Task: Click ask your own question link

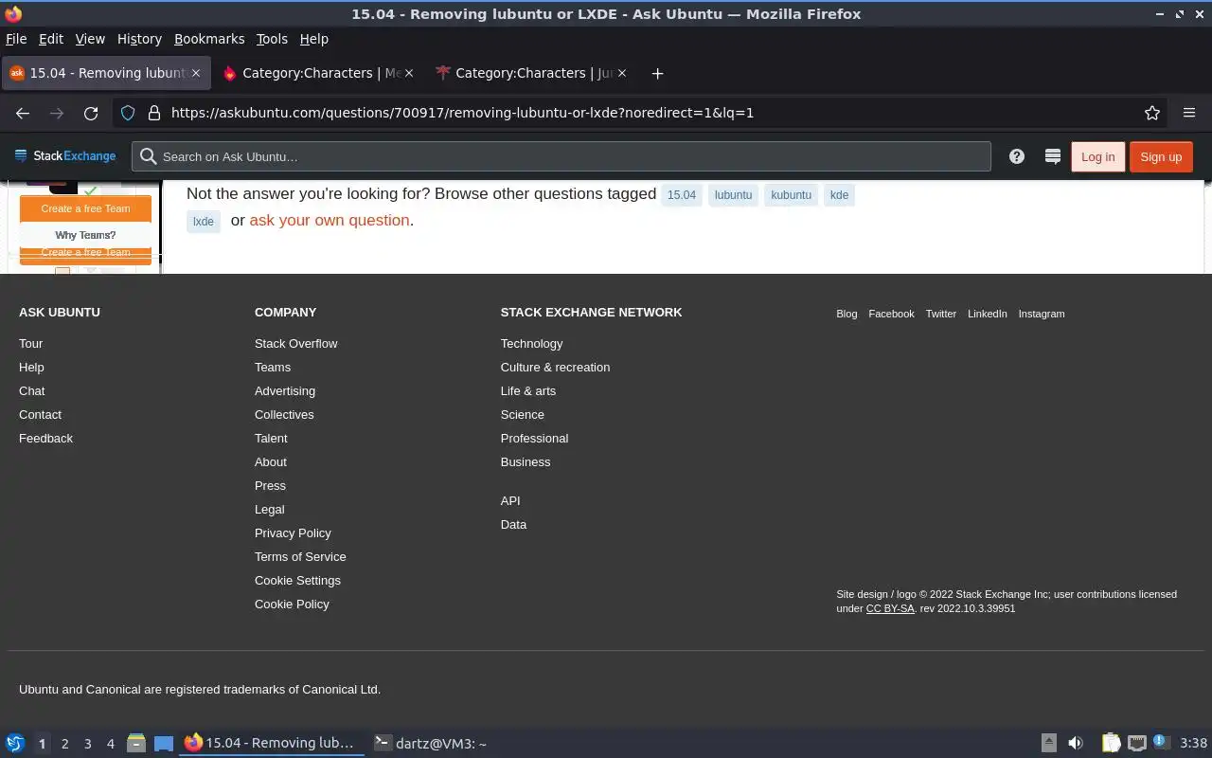Action: point(330,220)
